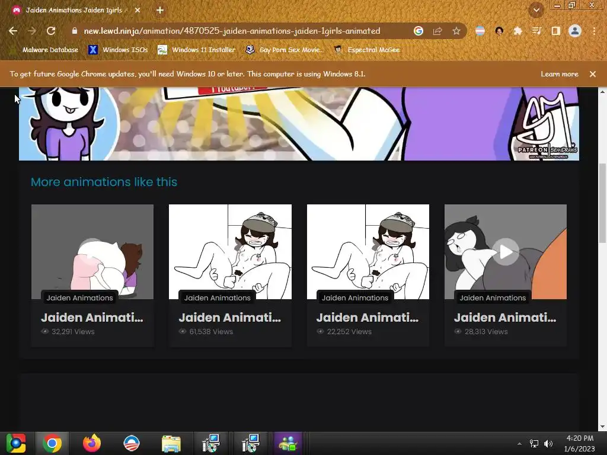Open the Windows 11 Installer bookmark

click(x=197, y=50)
